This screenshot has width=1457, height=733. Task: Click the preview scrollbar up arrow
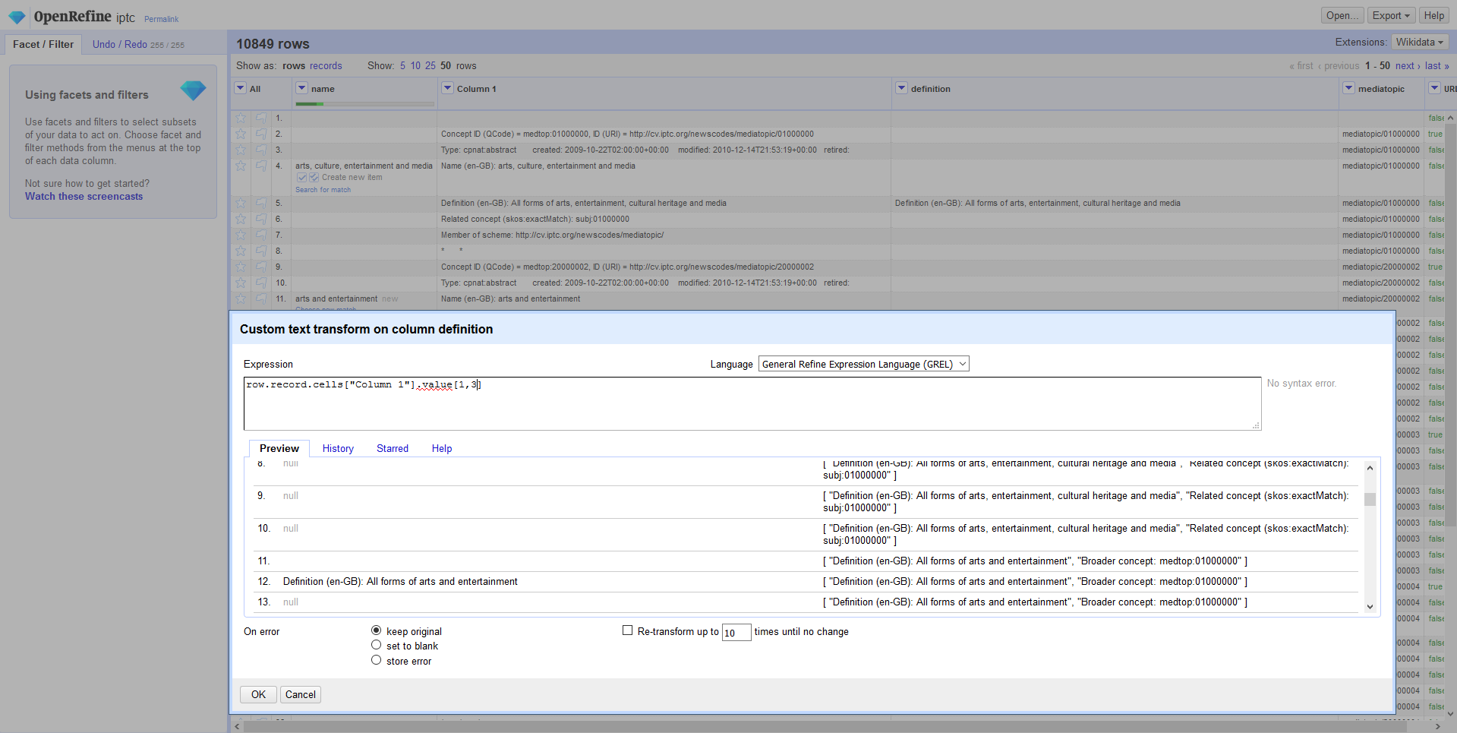[x=1370, y=468]
